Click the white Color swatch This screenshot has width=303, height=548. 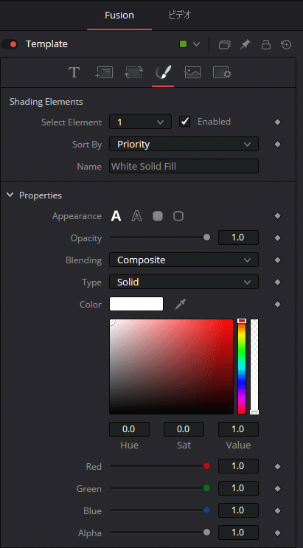pyautogui.click(x=136, y=304)
